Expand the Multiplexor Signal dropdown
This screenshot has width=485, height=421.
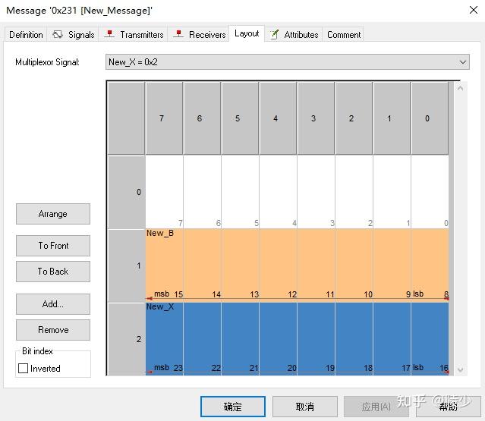point(463,62)
